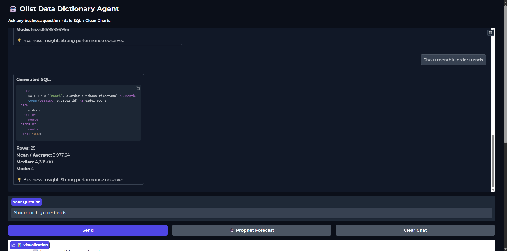Copy the generated SQL with the copy icon

[138, 88]
